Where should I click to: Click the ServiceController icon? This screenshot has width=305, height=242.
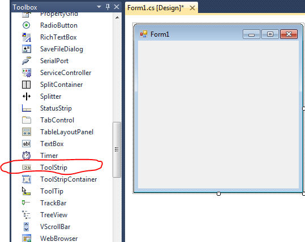tap(26, 73)
